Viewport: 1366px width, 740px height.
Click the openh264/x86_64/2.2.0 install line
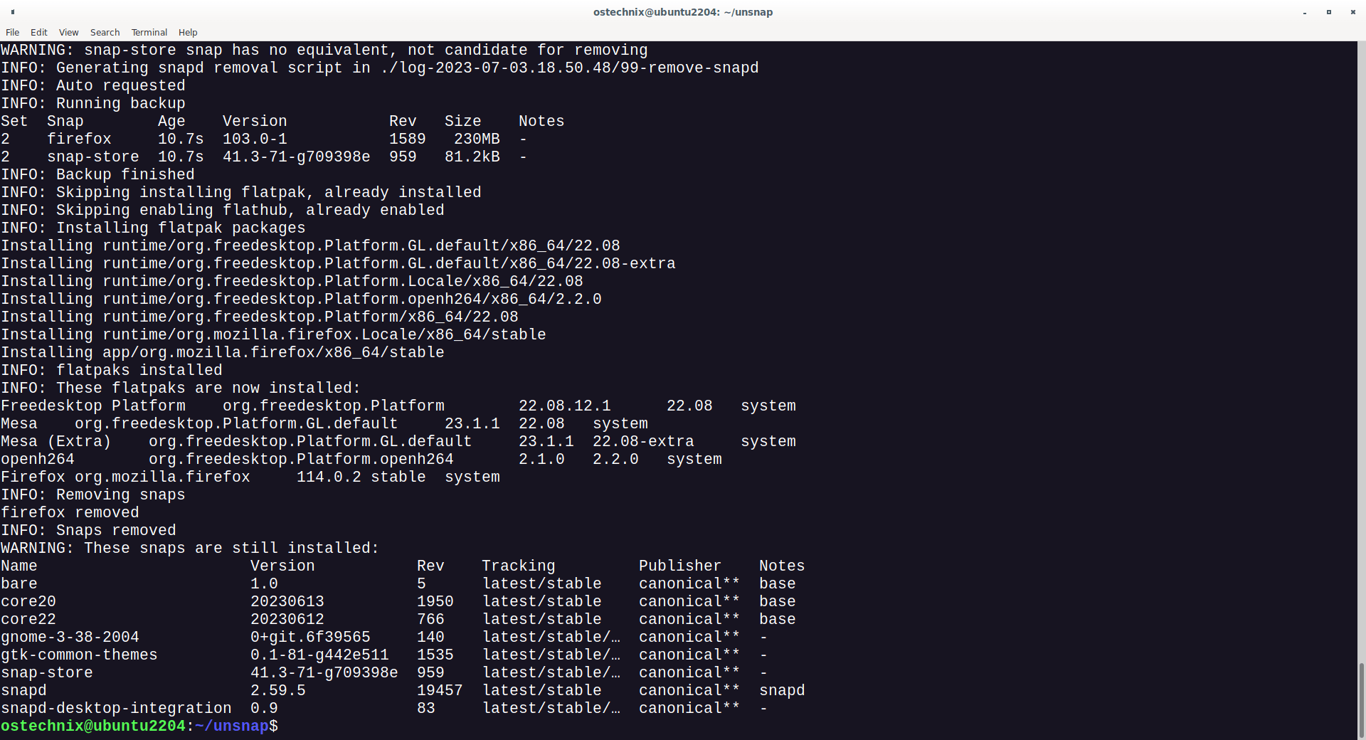point(301,299)
